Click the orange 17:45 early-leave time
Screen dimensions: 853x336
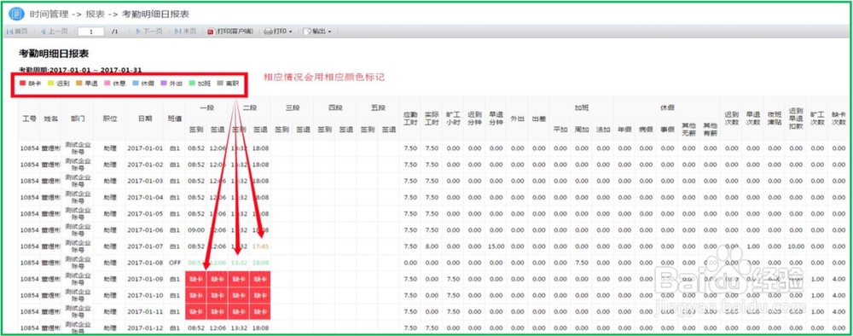(x=260, y=246)
